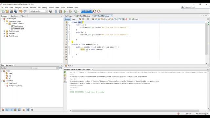Open the Refactor menu
The width and height of the screenshot is (210, 118).
pos(33,8)
